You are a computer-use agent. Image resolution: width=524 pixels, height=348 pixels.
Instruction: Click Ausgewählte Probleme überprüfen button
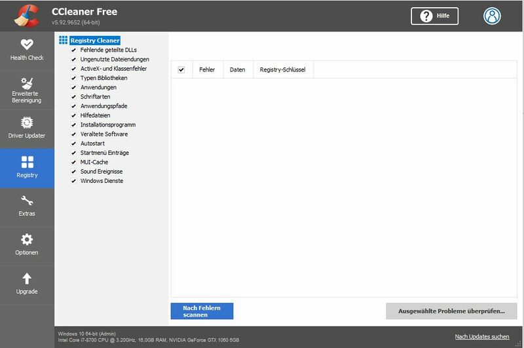[451, 311]
